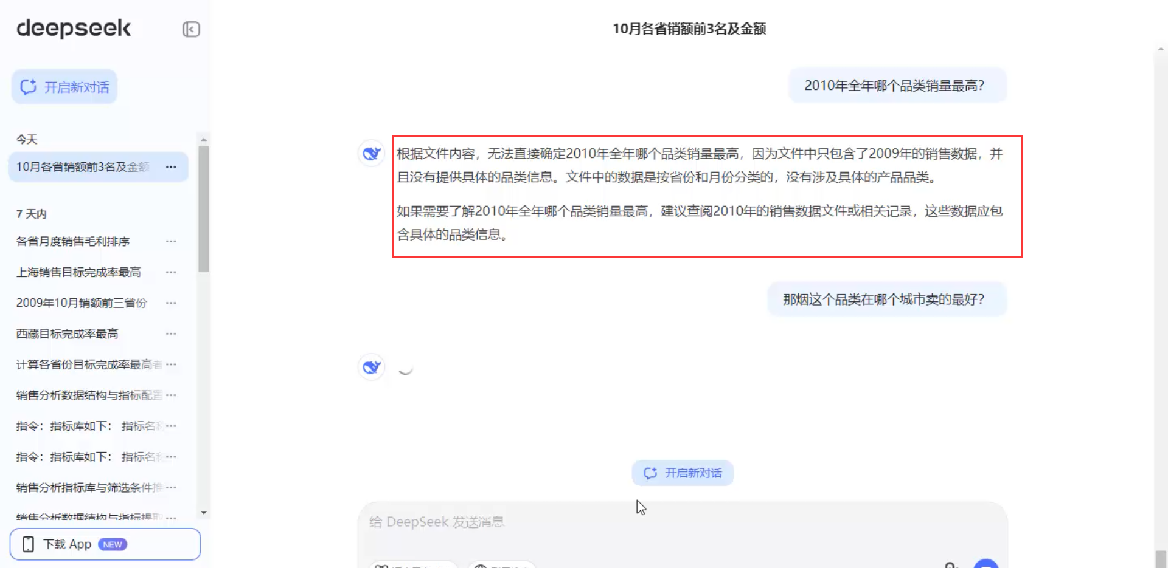
Task: Click the chat title 10月各省销额前3名及金额
Action: tap(689, 29)
